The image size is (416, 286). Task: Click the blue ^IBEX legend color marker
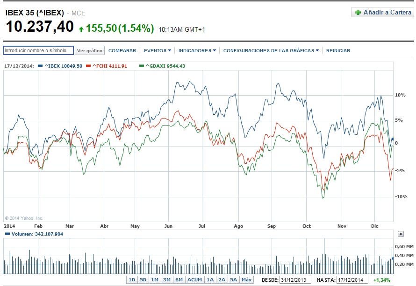point(40,66)
